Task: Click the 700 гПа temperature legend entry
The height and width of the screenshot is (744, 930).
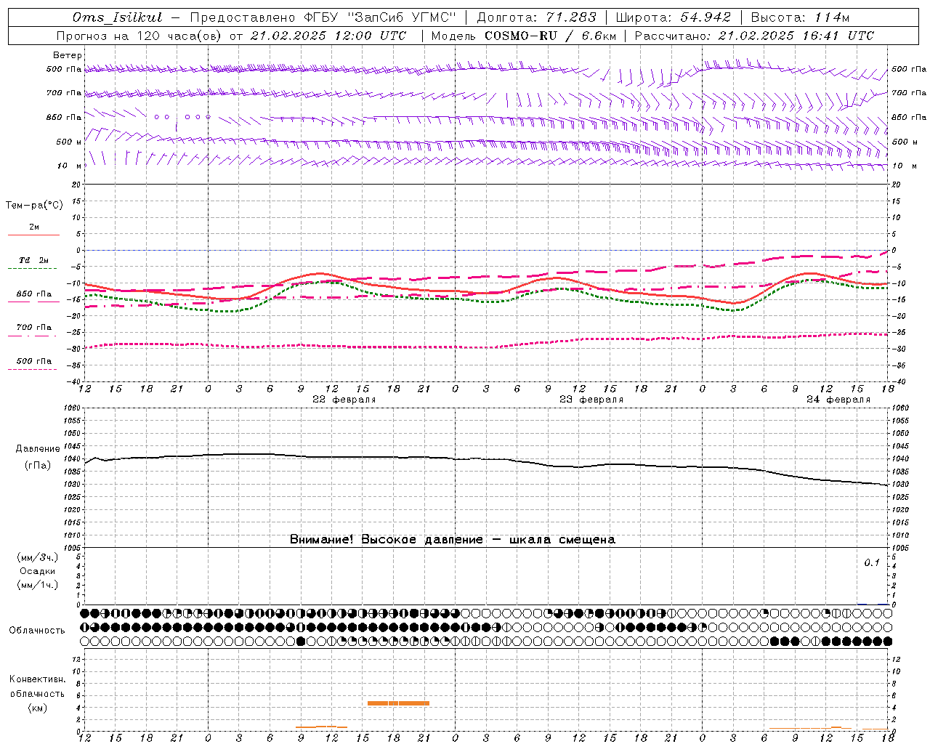Action: point(34,328)
